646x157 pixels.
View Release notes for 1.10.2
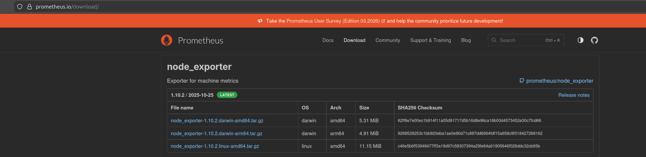(574, 95)
